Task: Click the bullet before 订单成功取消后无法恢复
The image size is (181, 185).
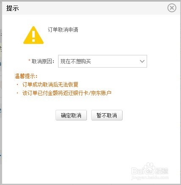Action: [17, 84]
